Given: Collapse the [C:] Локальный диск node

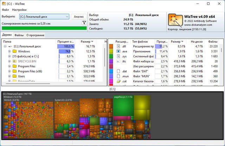Looking at the screenshot, I should tap(5, 46).
